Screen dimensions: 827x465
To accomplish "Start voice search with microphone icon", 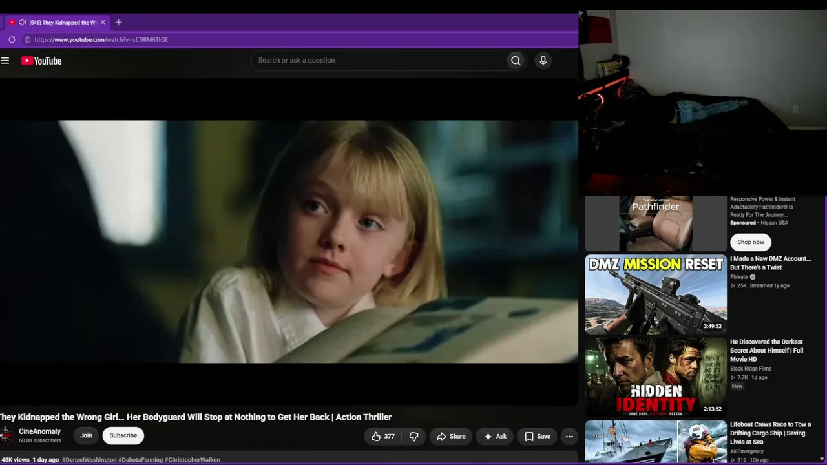I will point(543,61).
